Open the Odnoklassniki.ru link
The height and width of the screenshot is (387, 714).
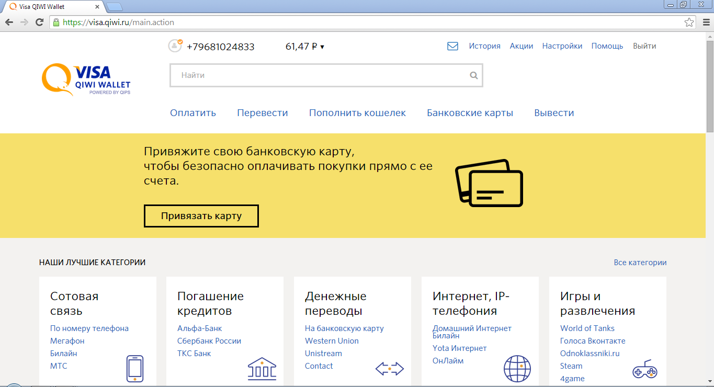coord(590,354)
